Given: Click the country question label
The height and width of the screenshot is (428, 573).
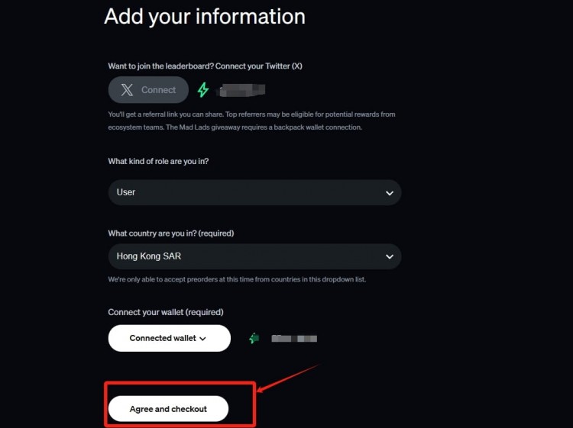Looking at the screenshot, I should [x=171, y=233].
